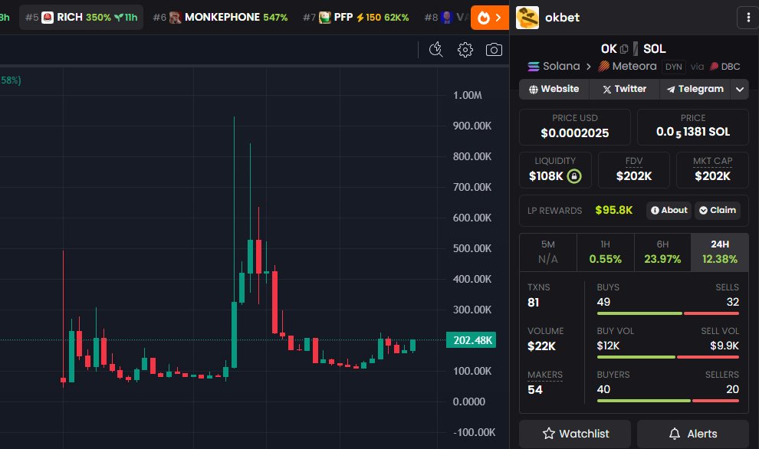
Task: Click the buyers versus sellers ratio bar
Action: [x=668, y=401]
